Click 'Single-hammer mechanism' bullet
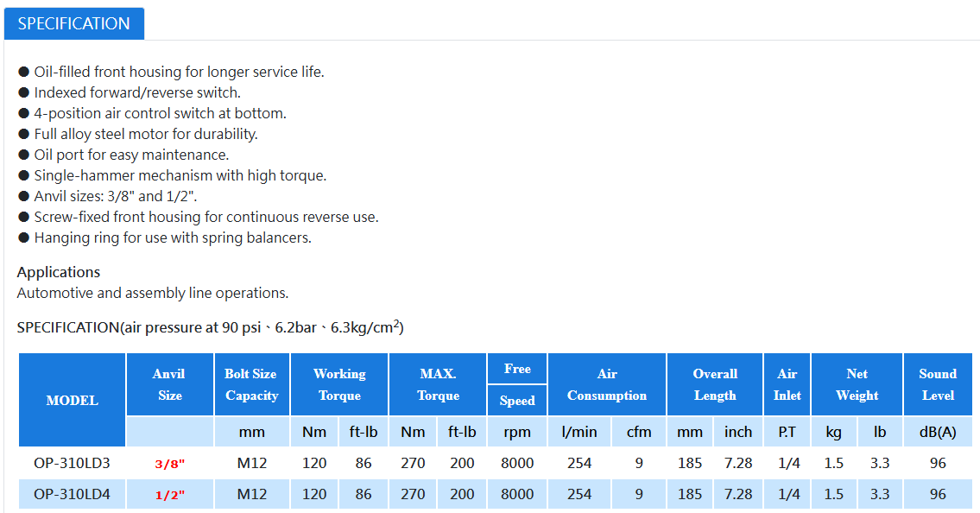 click(x=173, y=175)
